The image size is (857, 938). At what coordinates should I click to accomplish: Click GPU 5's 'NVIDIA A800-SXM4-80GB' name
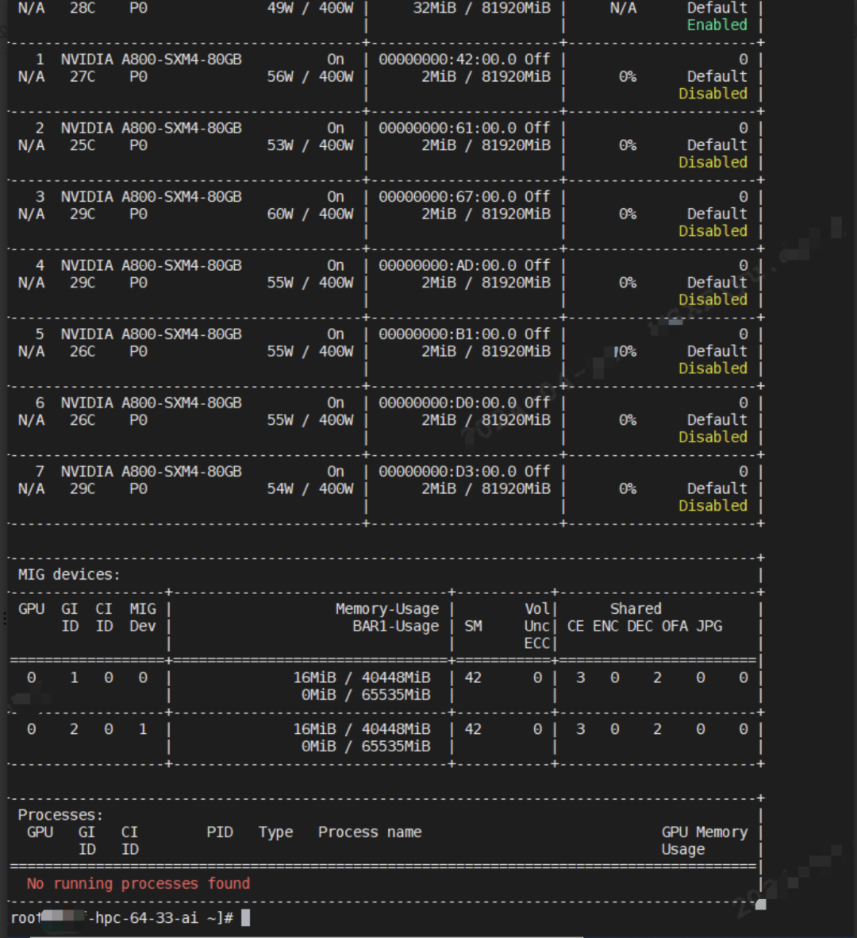pos(152,334)
